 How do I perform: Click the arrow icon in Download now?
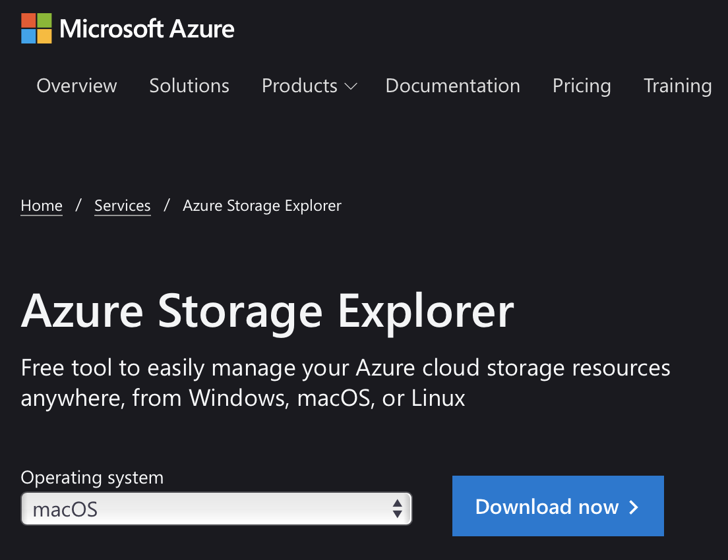[x=633, y=507]
